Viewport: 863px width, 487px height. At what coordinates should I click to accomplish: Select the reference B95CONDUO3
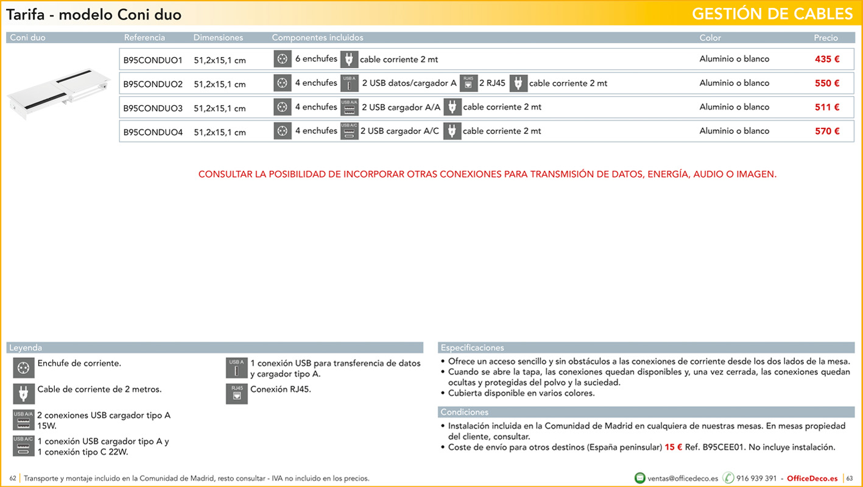[x=153, y=108]
